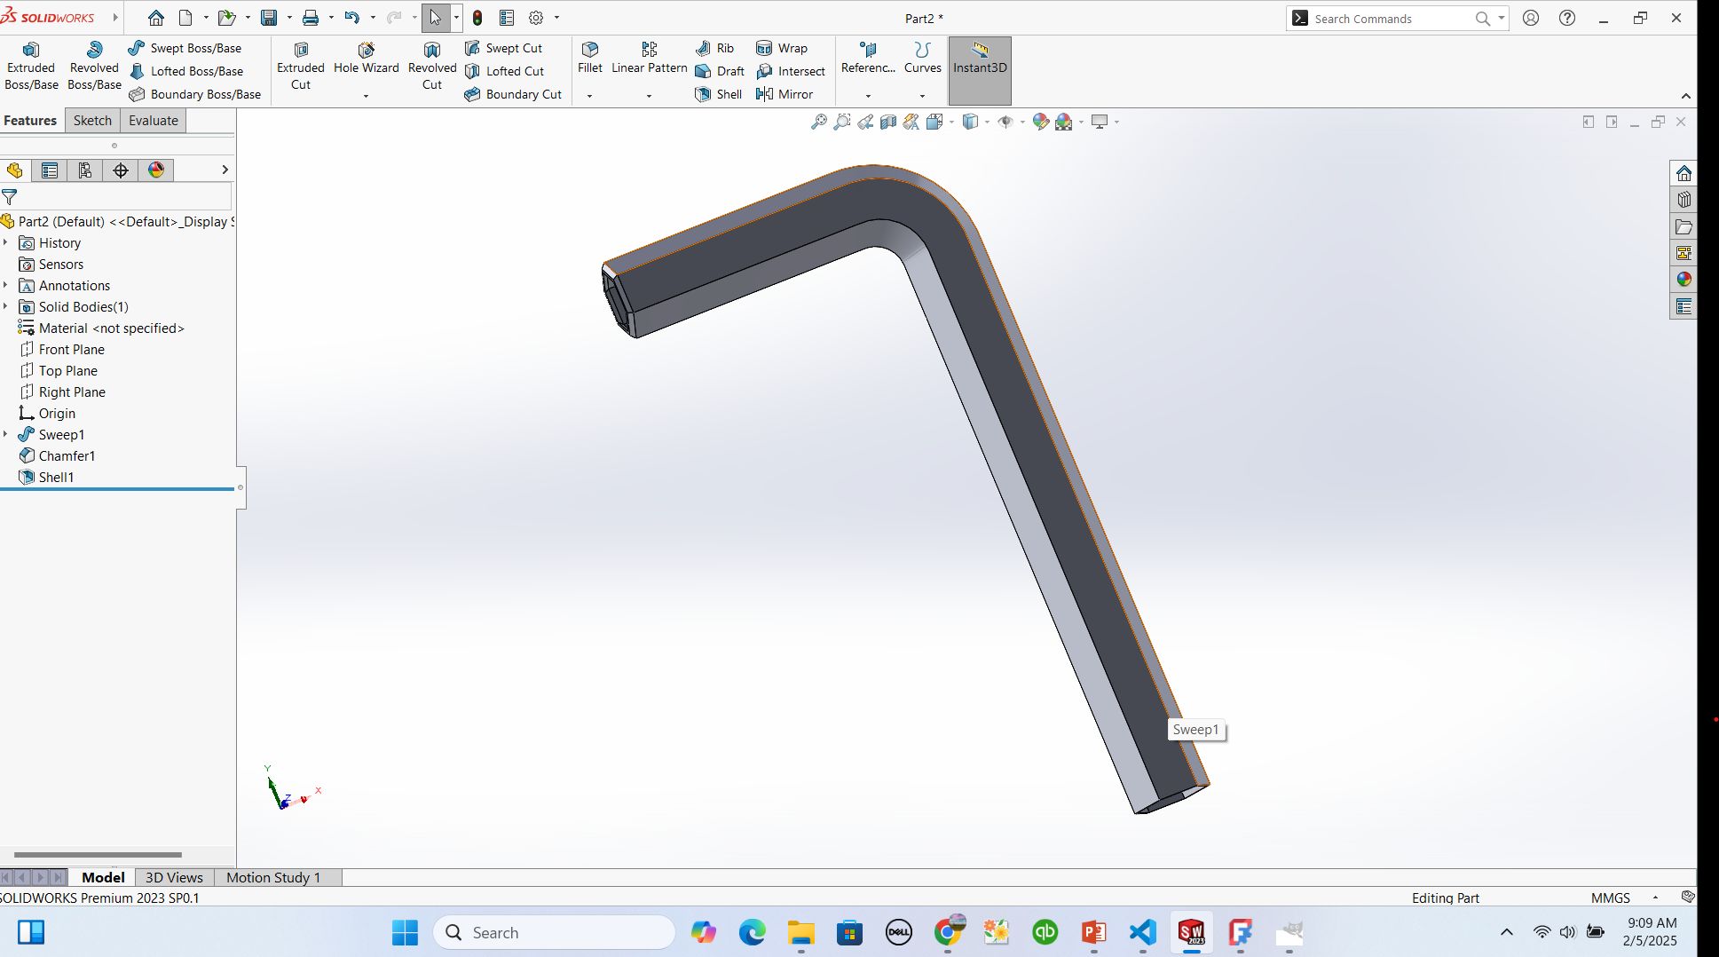Image resolution: width=1719 pixels, height=957 pixels.
Task: Open Motion Study 1 tab
Action: [273, 877]
